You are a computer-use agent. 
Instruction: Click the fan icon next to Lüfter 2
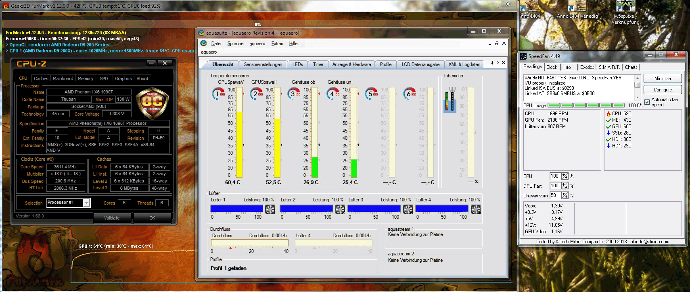pos(340,209)
